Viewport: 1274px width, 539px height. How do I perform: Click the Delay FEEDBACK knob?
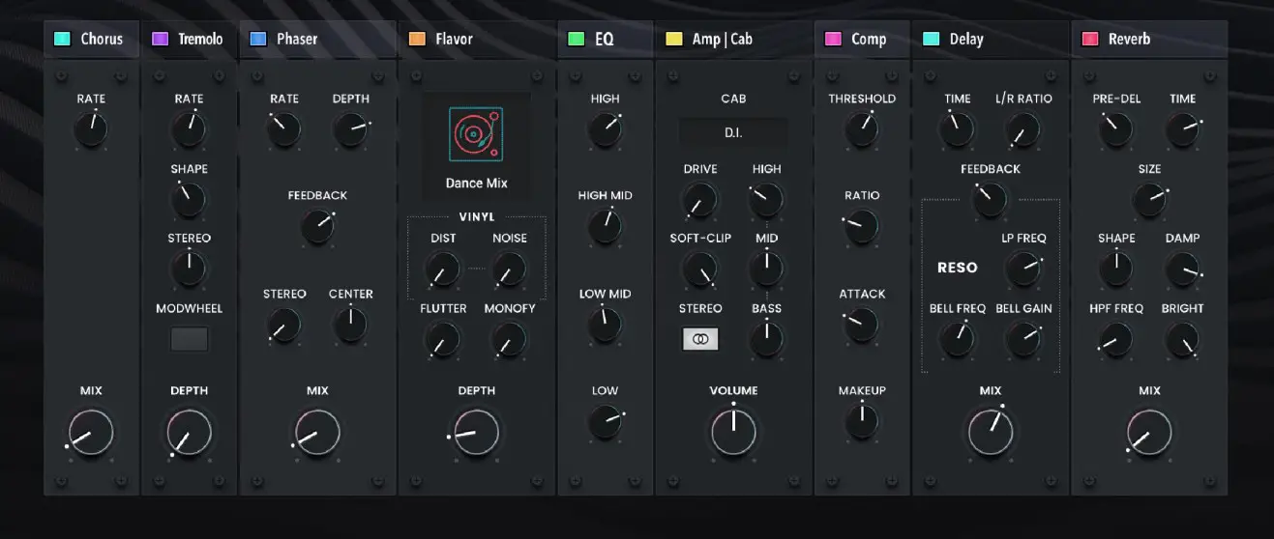(991, 200)
